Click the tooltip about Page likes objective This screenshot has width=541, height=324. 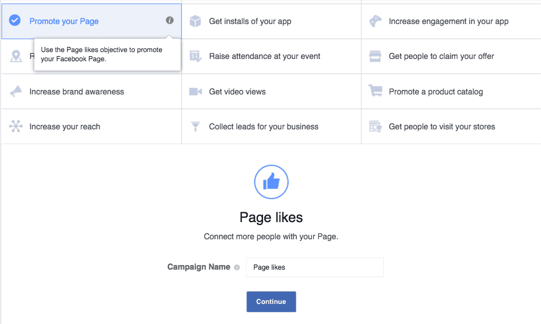107,54
